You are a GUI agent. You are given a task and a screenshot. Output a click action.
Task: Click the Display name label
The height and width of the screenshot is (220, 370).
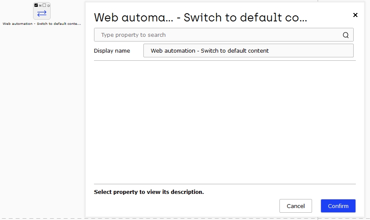coord(112,51)
